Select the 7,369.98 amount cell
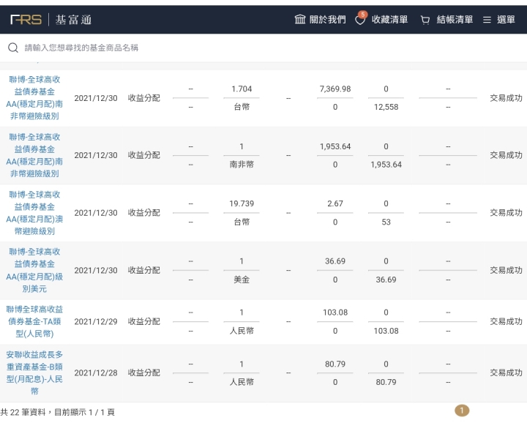The width and height of the screenshot is (527, 423). pos(335,89)
